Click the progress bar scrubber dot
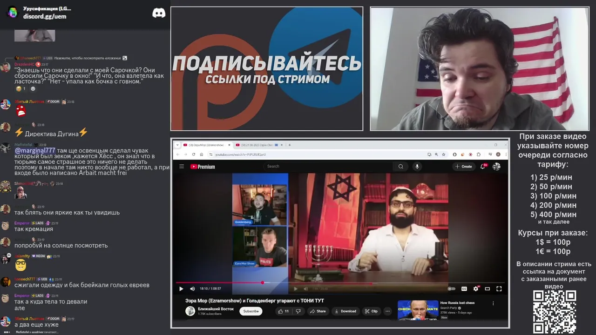The height and width of the screenshot is (335, 596). [x=262, y=282]
